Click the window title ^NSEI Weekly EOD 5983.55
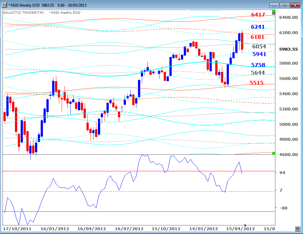 (31, 5)
